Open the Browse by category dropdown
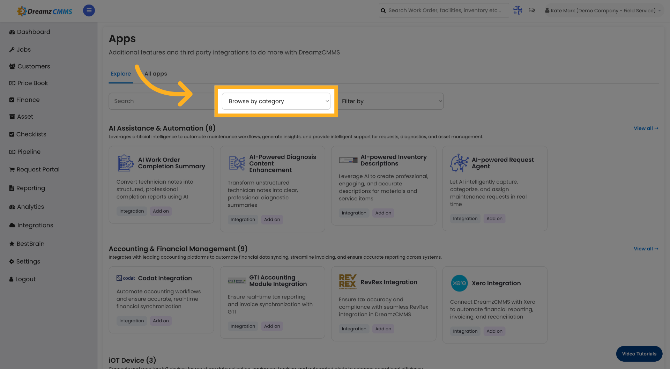Screen dimensions: 670x369 pos(276,101)
